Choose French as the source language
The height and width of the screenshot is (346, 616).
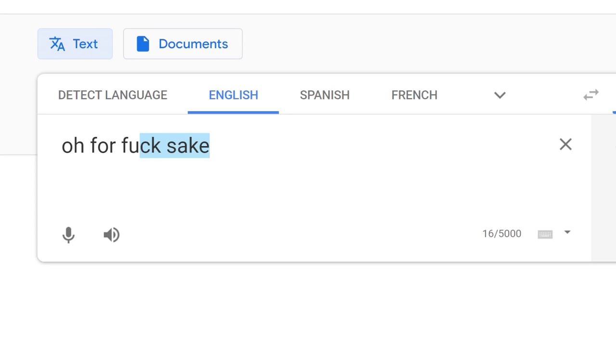(x=414, y=95)
